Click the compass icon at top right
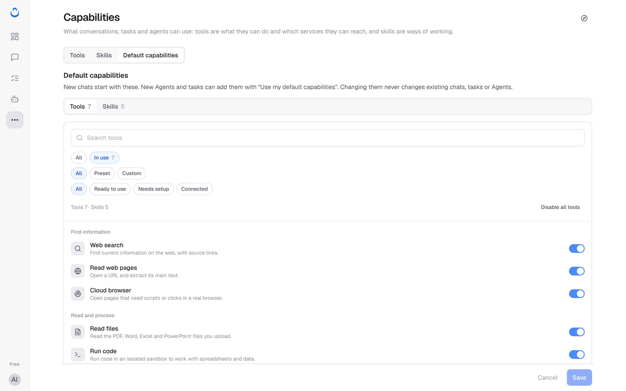This screenshot has width=626, height=391. 584,18
